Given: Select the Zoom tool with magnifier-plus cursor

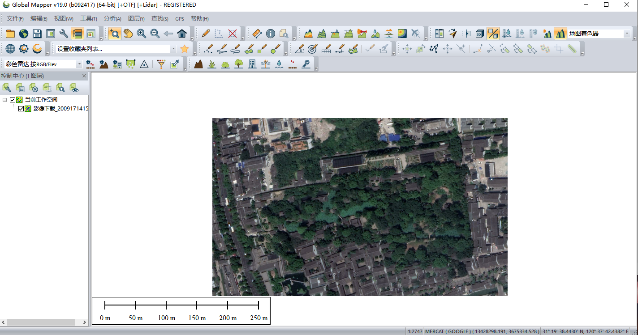Looking at the screenshot, I should pyautogui.click(x=114, y=34).
